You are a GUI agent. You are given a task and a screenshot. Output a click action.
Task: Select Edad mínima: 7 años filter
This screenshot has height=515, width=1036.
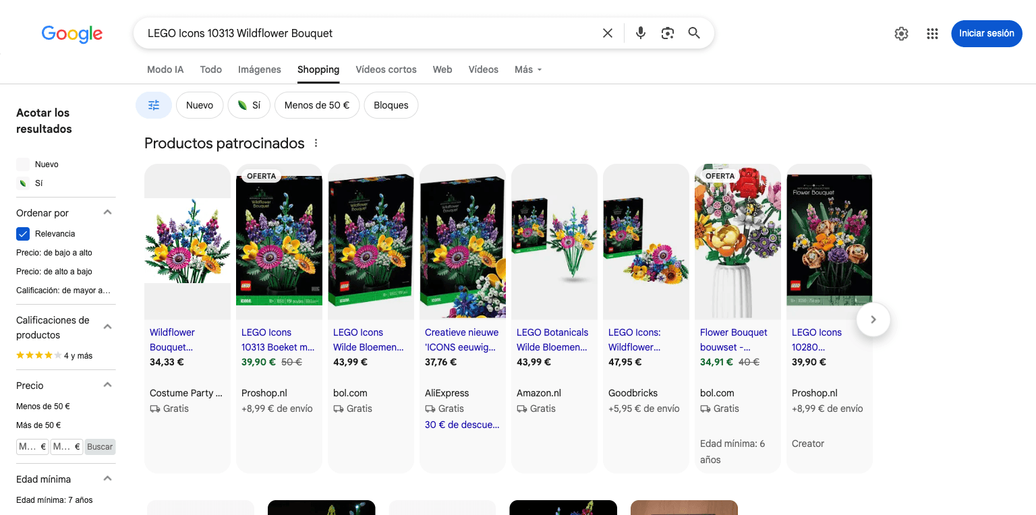tap(55, 500)
